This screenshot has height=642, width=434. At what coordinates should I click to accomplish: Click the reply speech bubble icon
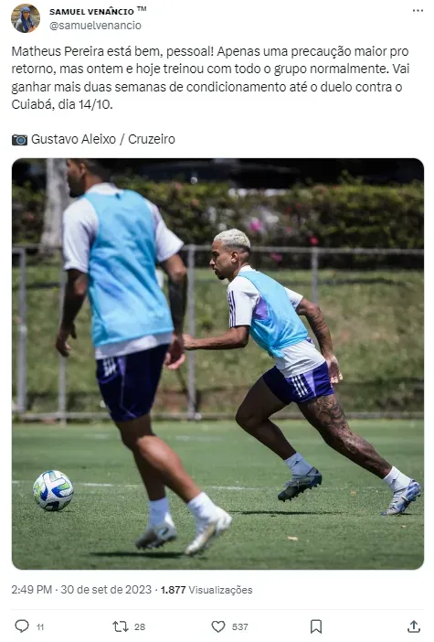22,626
